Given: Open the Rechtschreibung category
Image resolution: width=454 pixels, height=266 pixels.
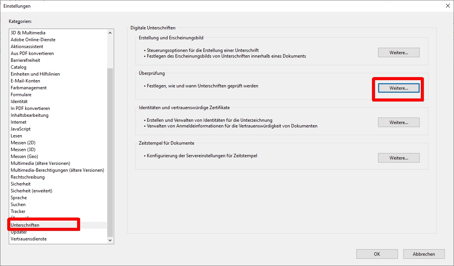Looking at the screenshot, I should (27, 177).
